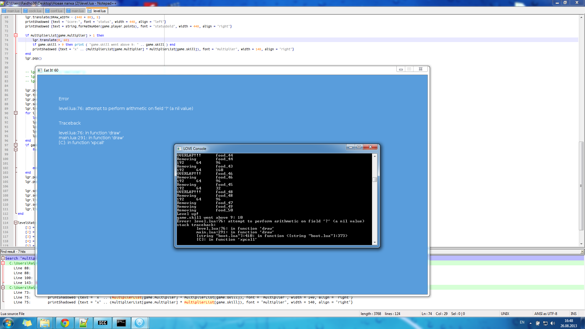Open the Windows Start menu
The image size is (585, 329).
coord(8,323)
